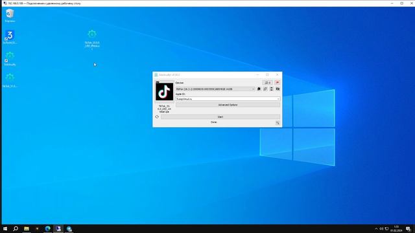Toggle the eye icon in Sideloadly
Screen dimensions: 415x233
tap(278, 89)
